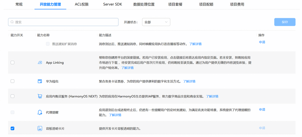Select the 数据处理位置 tab
Screen dimensions: 302x137
[x=144, y=4]
